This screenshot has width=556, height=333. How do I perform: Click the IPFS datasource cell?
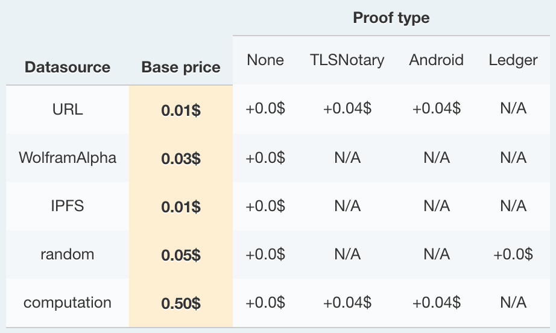click(68, 206)
